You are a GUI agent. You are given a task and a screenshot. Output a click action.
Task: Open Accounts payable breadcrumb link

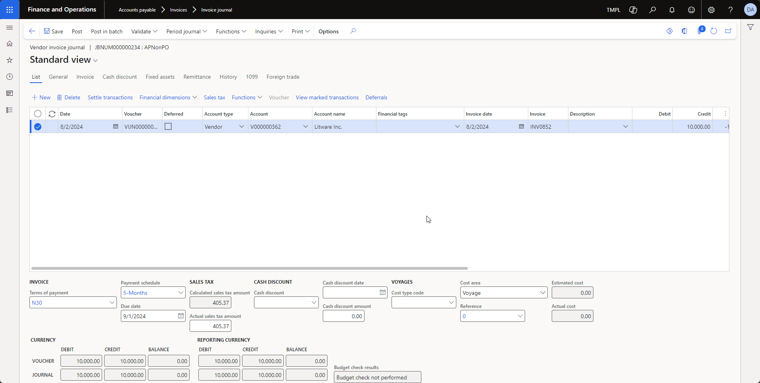tap(137, 10)
